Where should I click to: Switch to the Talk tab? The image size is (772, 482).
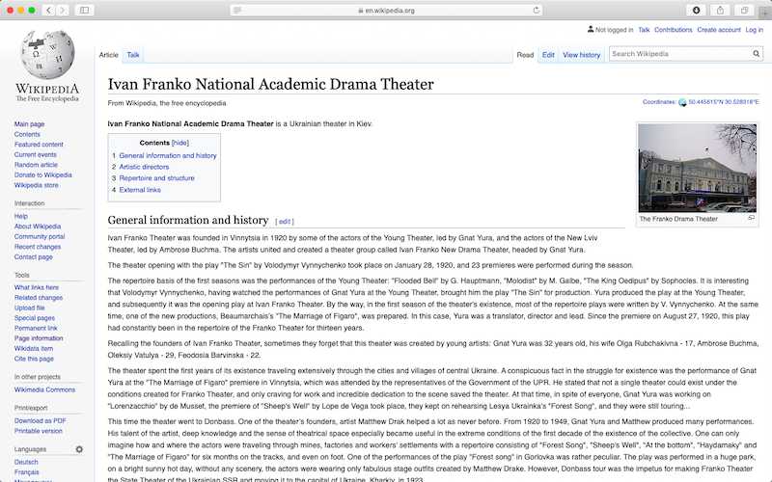(133, 55)
